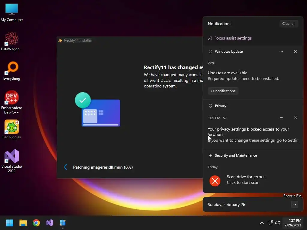
Task: Select the Everything search shortcut
Action: pos(12,71)
